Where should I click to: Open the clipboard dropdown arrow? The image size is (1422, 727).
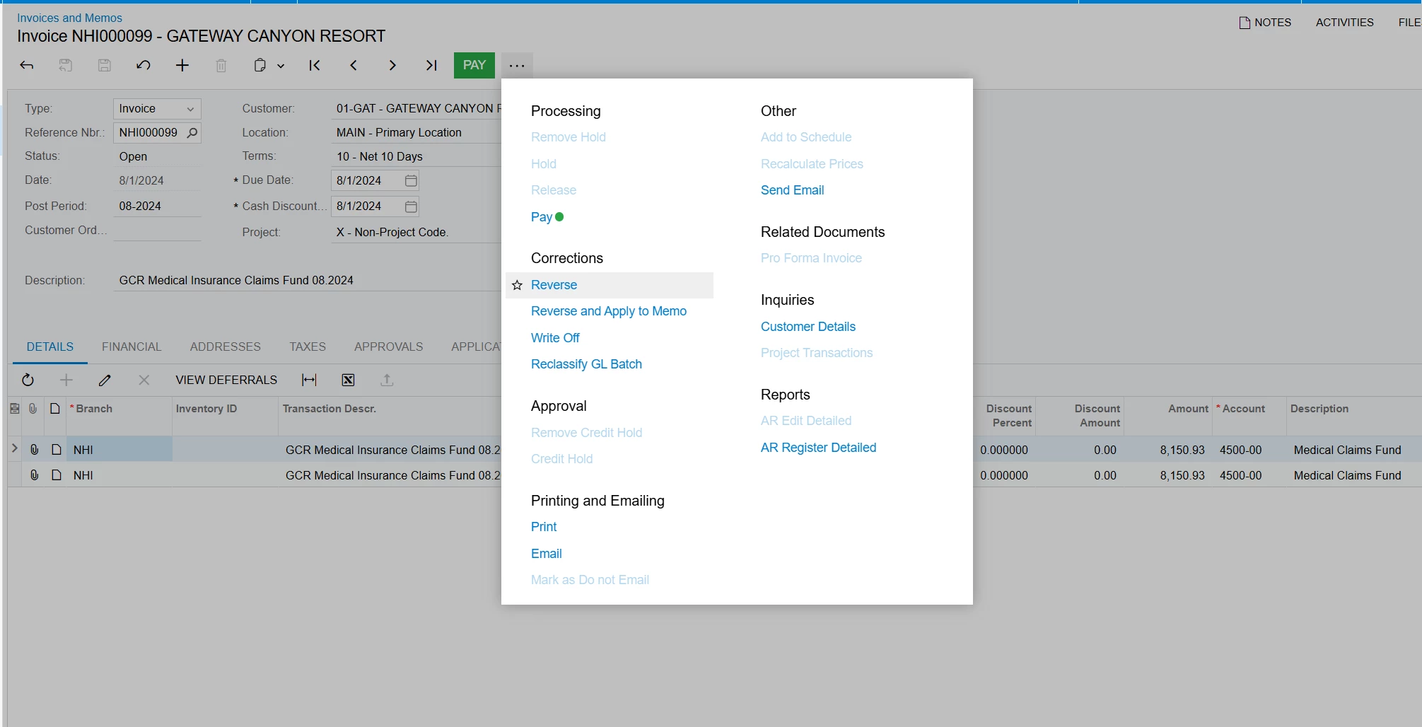point(281,66)
